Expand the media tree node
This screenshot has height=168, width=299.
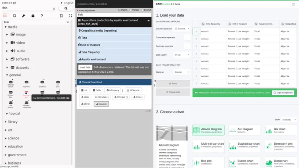coord(6,27)
